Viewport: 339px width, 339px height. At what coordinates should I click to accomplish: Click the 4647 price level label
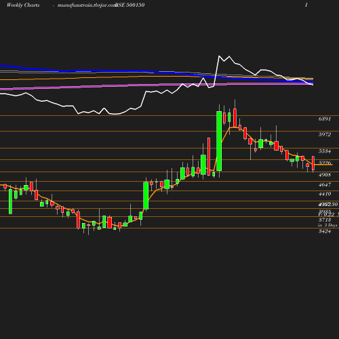pos(325,184)
